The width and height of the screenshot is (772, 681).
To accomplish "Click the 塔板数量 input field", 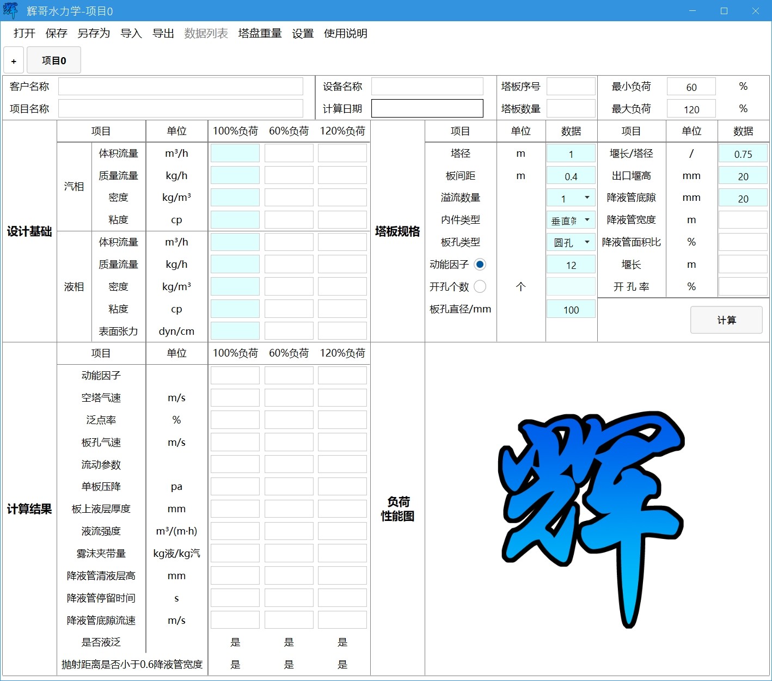I will tap(571, 108).
